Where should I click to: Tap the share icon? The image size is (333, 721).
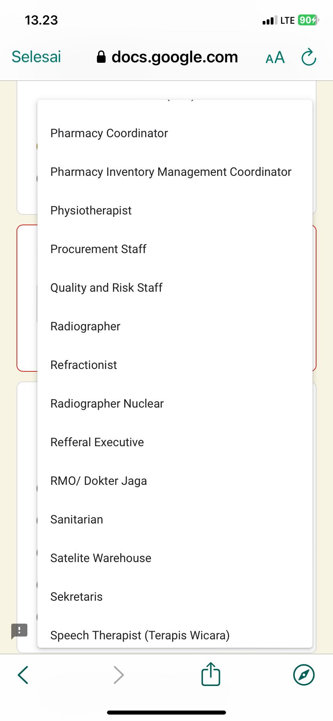pyautogui.click(x=211, y=674)
